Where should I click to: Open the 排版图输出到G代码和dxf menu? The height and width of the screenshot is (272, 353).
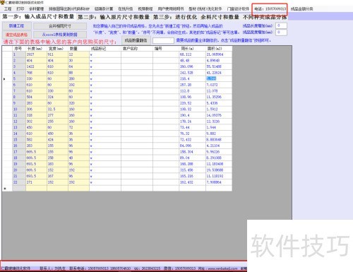click(69, 8)
